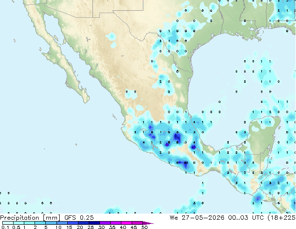The image size is (296, 229).
Task: Select the legend label '15'
Action: pos(69,227)
